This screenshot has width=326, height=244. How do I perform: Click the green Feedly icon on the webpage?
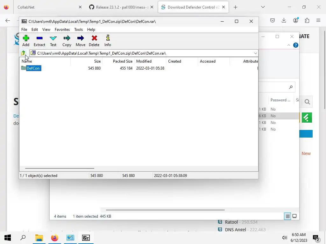click(307, 118)
